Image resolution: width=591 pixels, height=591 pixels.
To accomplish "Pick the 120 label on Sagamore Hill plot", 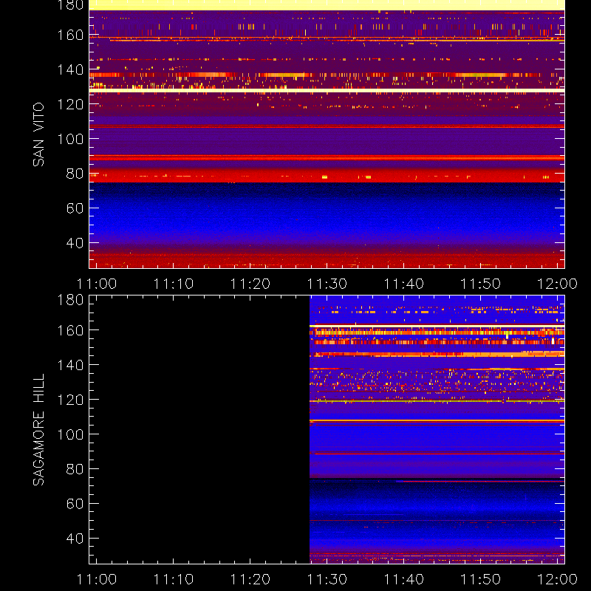I will 70,400.
